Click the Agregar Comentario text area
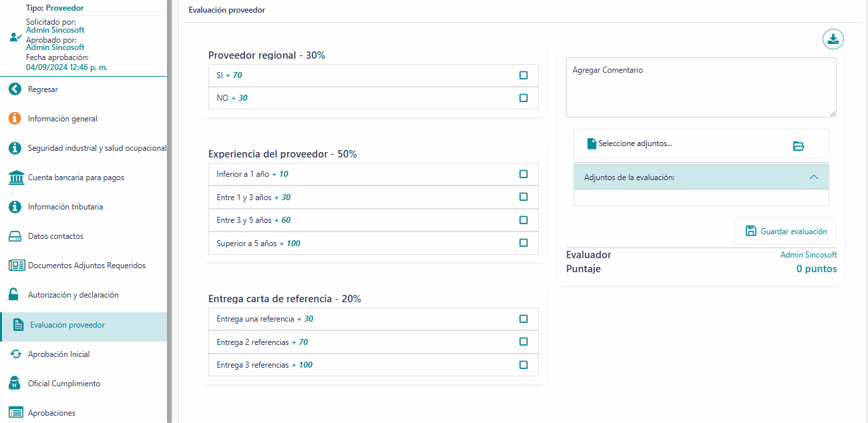The height and width of the screenshot is (423, 868). pos(701,87)
